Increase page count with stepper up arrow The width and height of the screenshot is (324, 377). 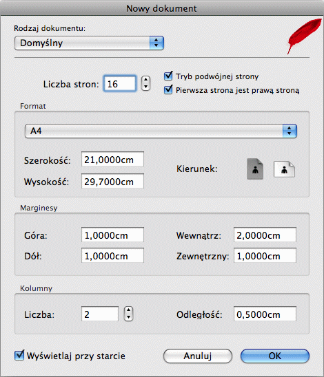(x=145, y=80)
